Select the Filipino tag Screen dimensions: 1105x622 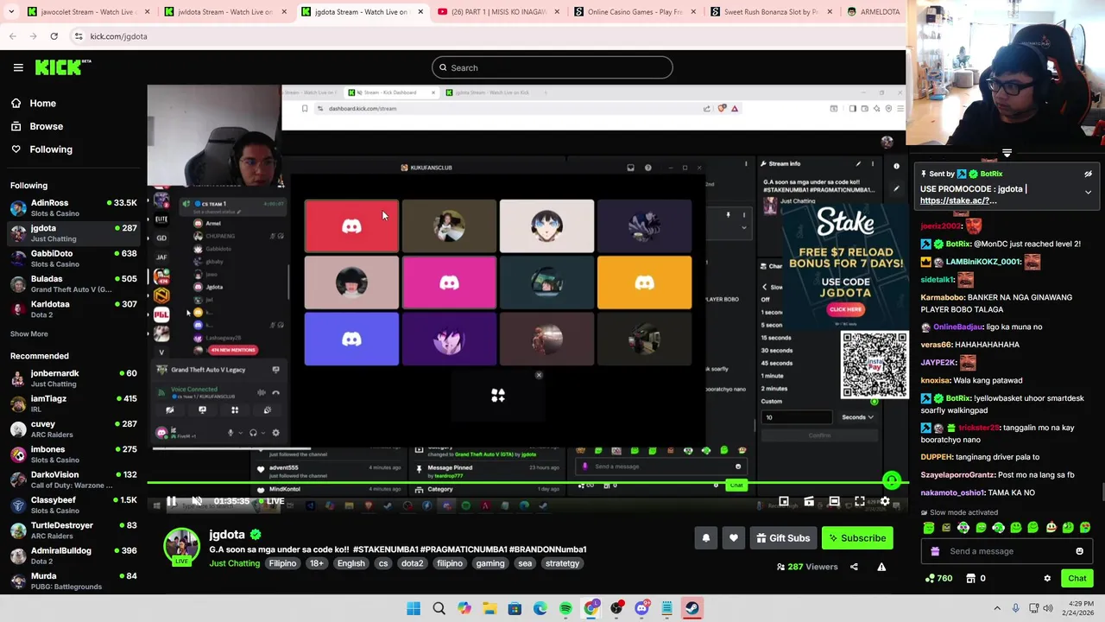click(282, 563)
